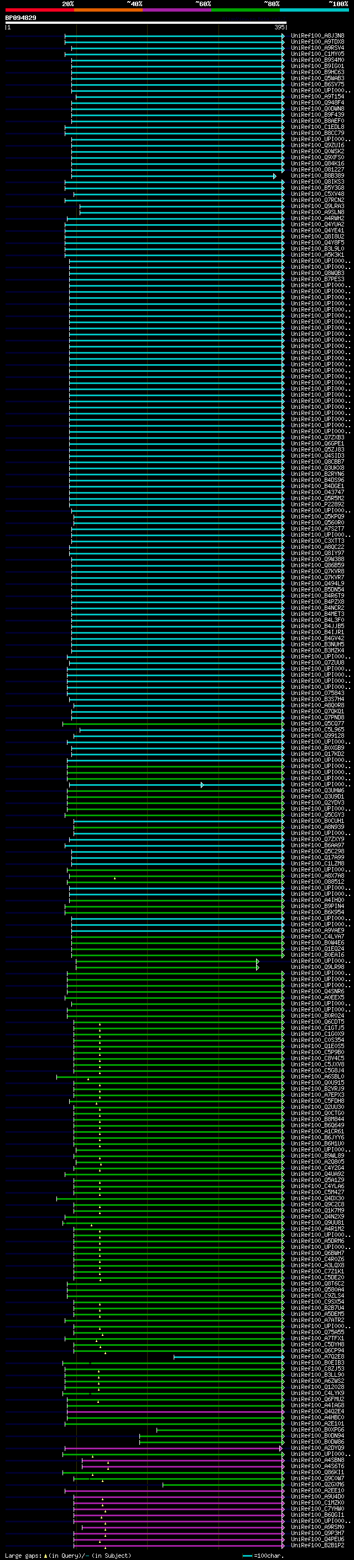Click hit label UniRef100_B5DN54
The width and height of the screenshot is (354, 1560).
[x=317, y=589]
